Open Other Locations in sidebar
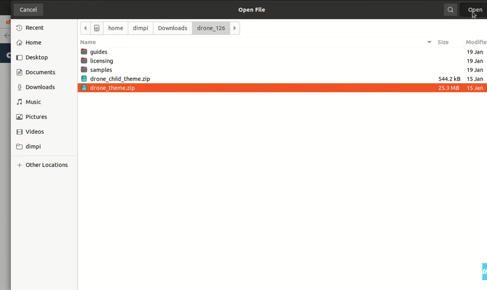 pyautogui.click(x=46, y=165)
